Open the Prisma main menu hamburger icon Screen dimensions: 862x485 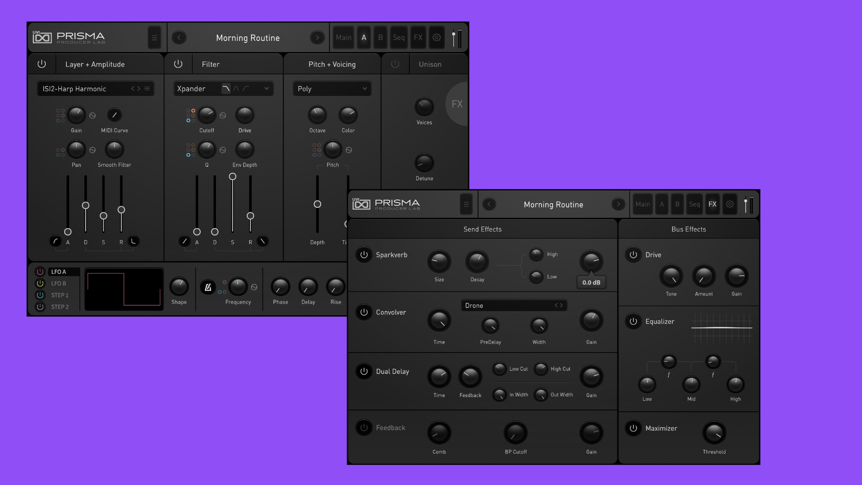coord(154,37)
